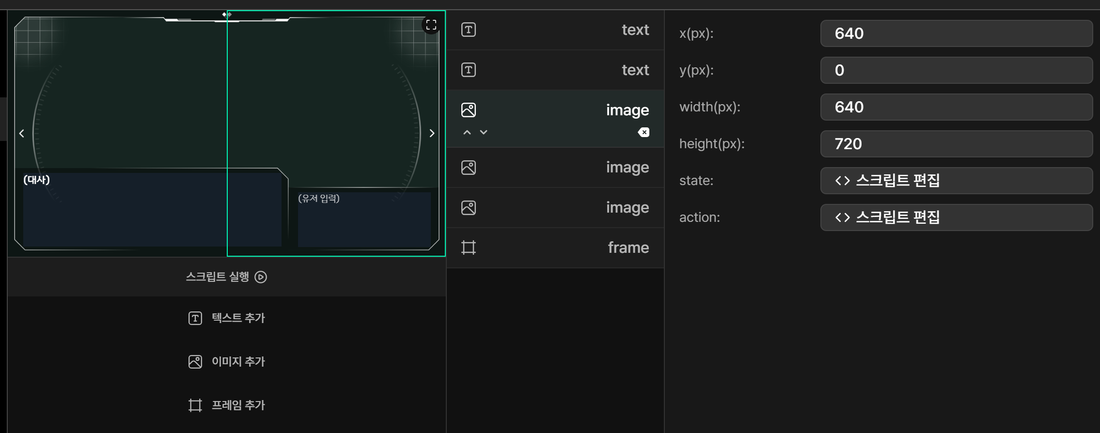Open action 스크립트 편집 script editor
Viewport: 1100px width, 433px height.
tap(956, 217)
